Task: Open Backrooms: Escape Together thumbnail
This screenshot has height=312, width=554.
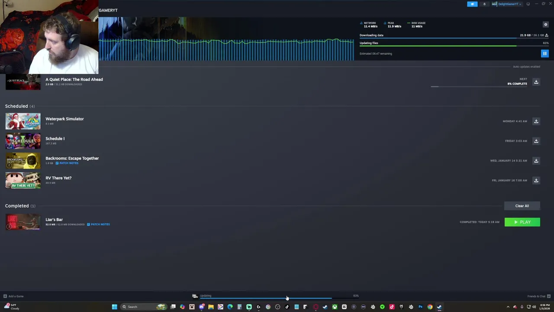Action: coord(23,161)
